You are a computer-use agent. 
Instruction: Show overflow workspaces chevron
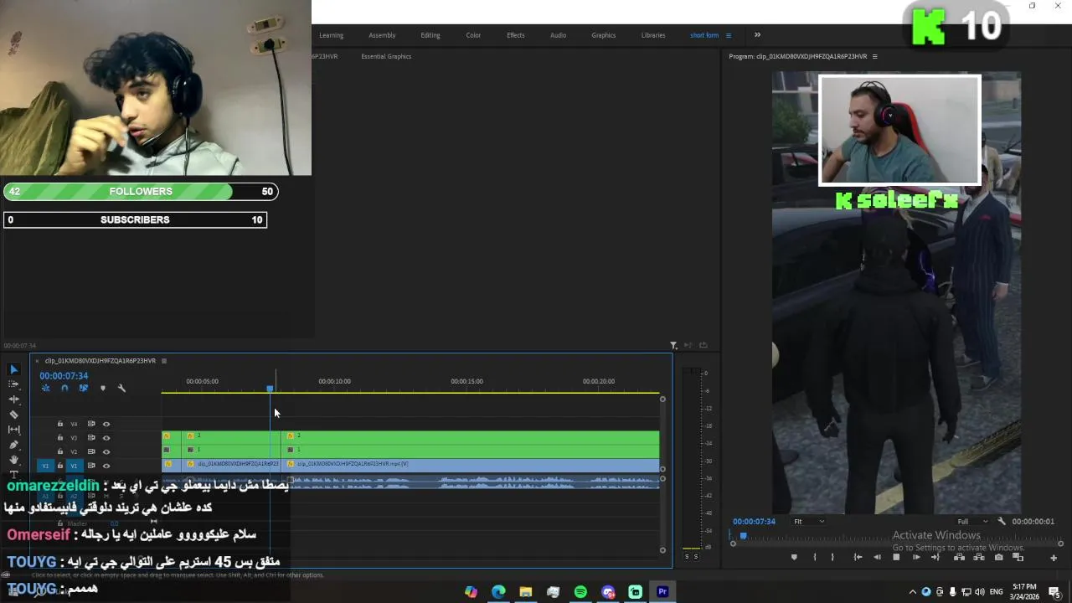(757, 35)
